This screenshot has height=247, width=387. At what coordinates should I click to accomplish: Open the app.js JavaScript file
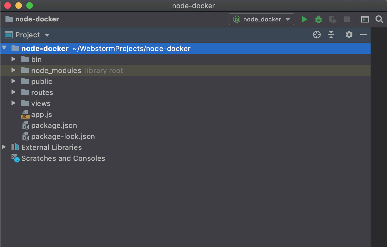[x=41, y=114]
